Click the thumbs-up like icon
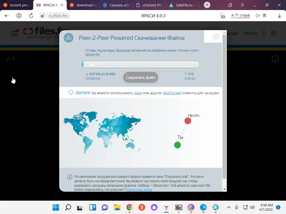The image size is (286, 214). click(9, 59)
